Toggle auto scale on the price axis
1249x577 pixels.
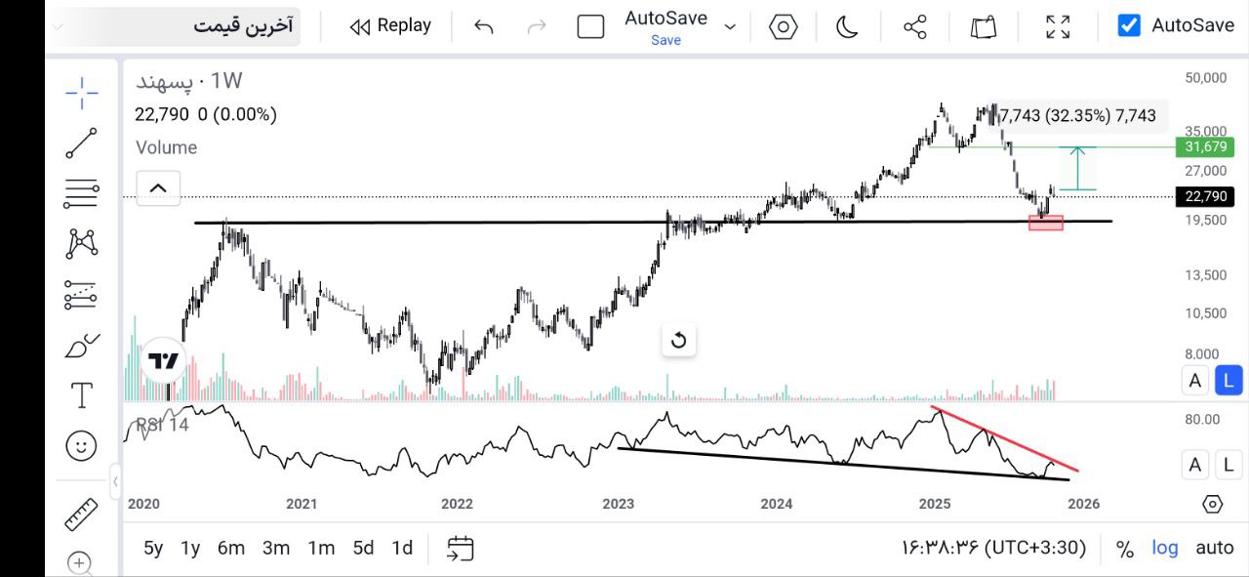coord(1215,548)
